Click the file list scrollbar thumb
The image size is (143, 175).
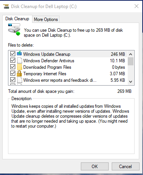(130, 61)
